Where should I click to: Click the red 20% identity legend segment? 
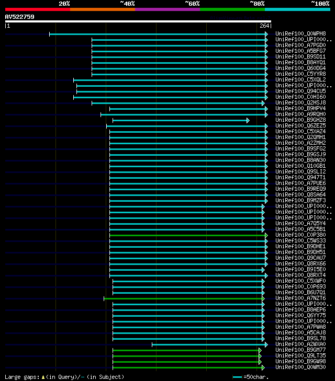pyautogui.click(x=38, y=9)
